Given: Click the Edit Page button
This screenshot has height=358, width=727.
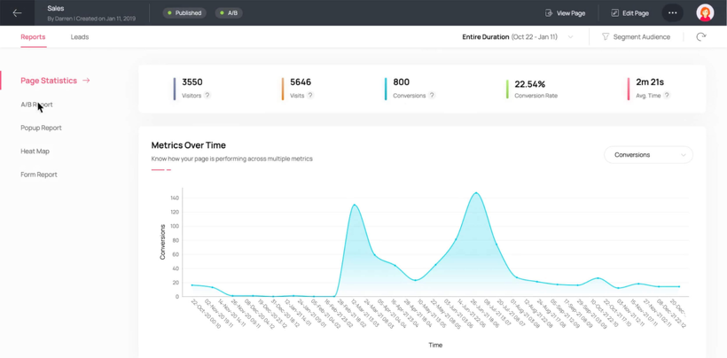Looking at the screenshot, I should 629,13.
